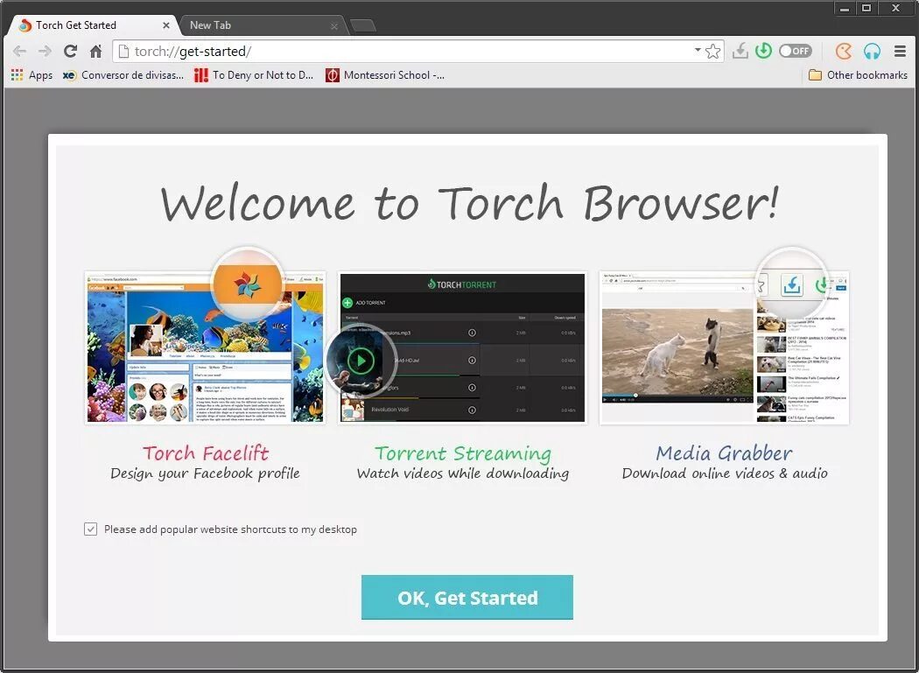Open Montessori School bookmark
Screen dimensions: 919x673
(x=385, y=75)
